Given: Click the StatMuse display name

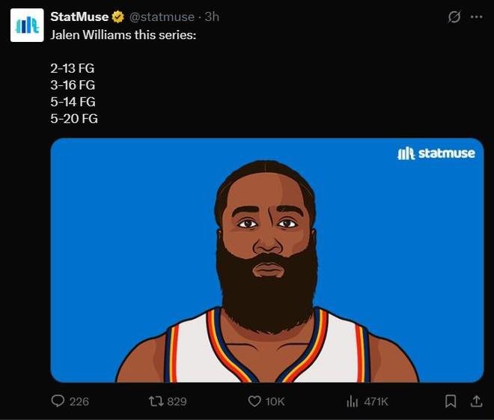Looking at the screenshot, I should [79, 16].
